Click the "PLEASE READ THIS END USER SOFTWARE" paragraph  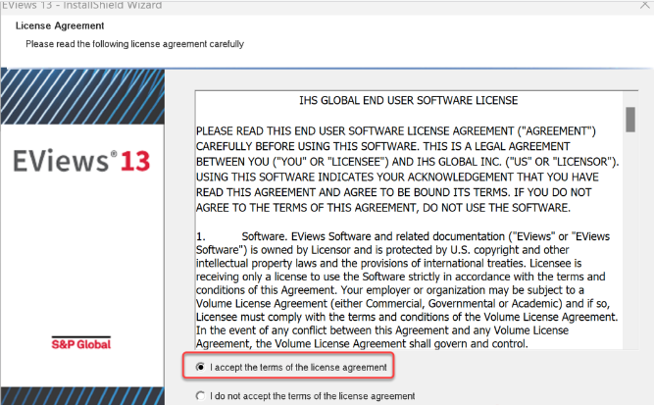(x=408, y=170)
